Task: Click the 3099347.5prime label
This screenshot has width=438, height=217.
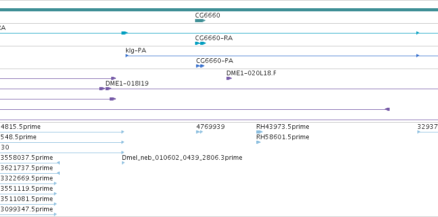Action: pos(27,209)
